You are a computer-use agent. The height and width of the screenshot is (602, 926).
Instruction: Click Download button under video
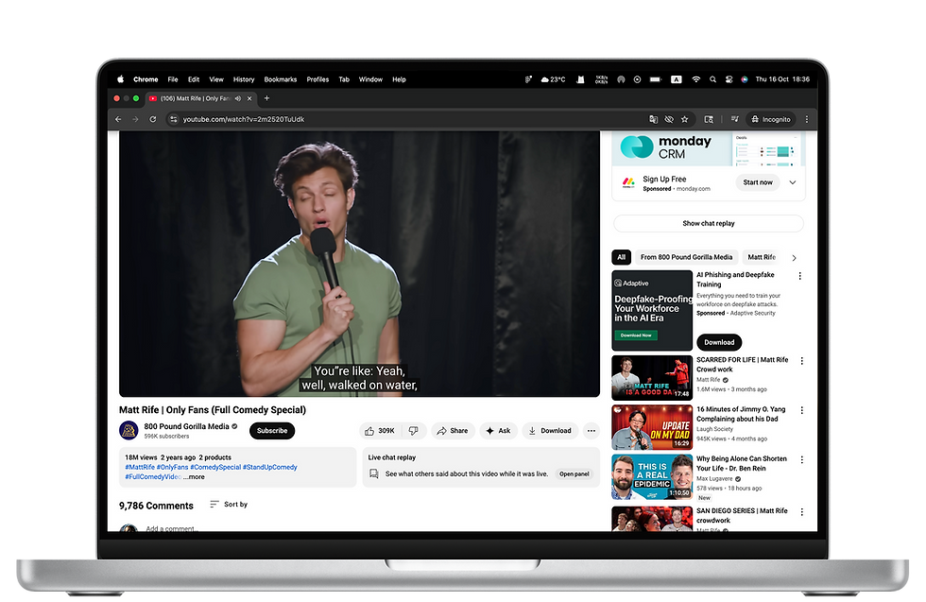pyautogui.click(x=550, y=431)
